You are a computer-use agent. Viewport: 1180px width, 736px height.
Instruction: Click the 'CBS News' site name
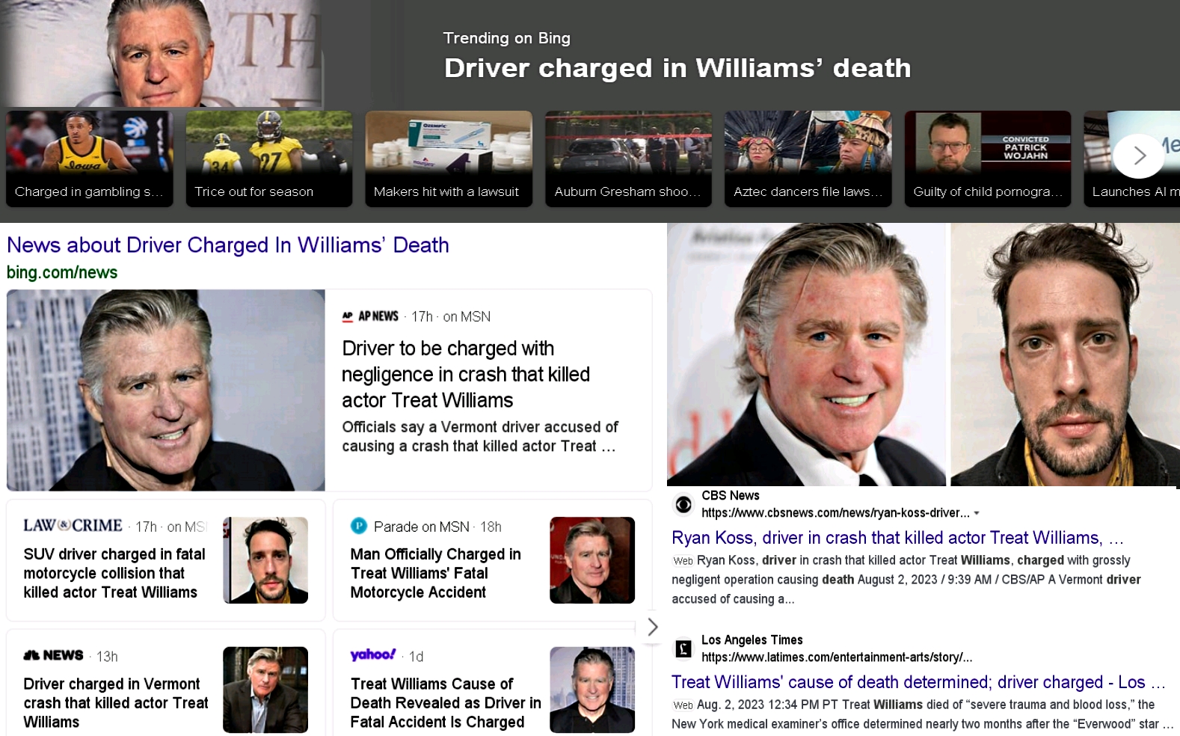[730, 495]
